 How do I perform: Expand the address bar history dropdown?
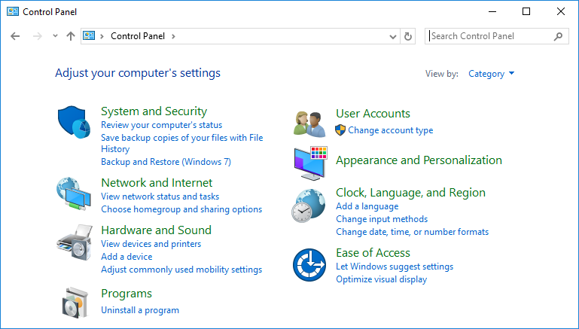click(x=393, y=36)
